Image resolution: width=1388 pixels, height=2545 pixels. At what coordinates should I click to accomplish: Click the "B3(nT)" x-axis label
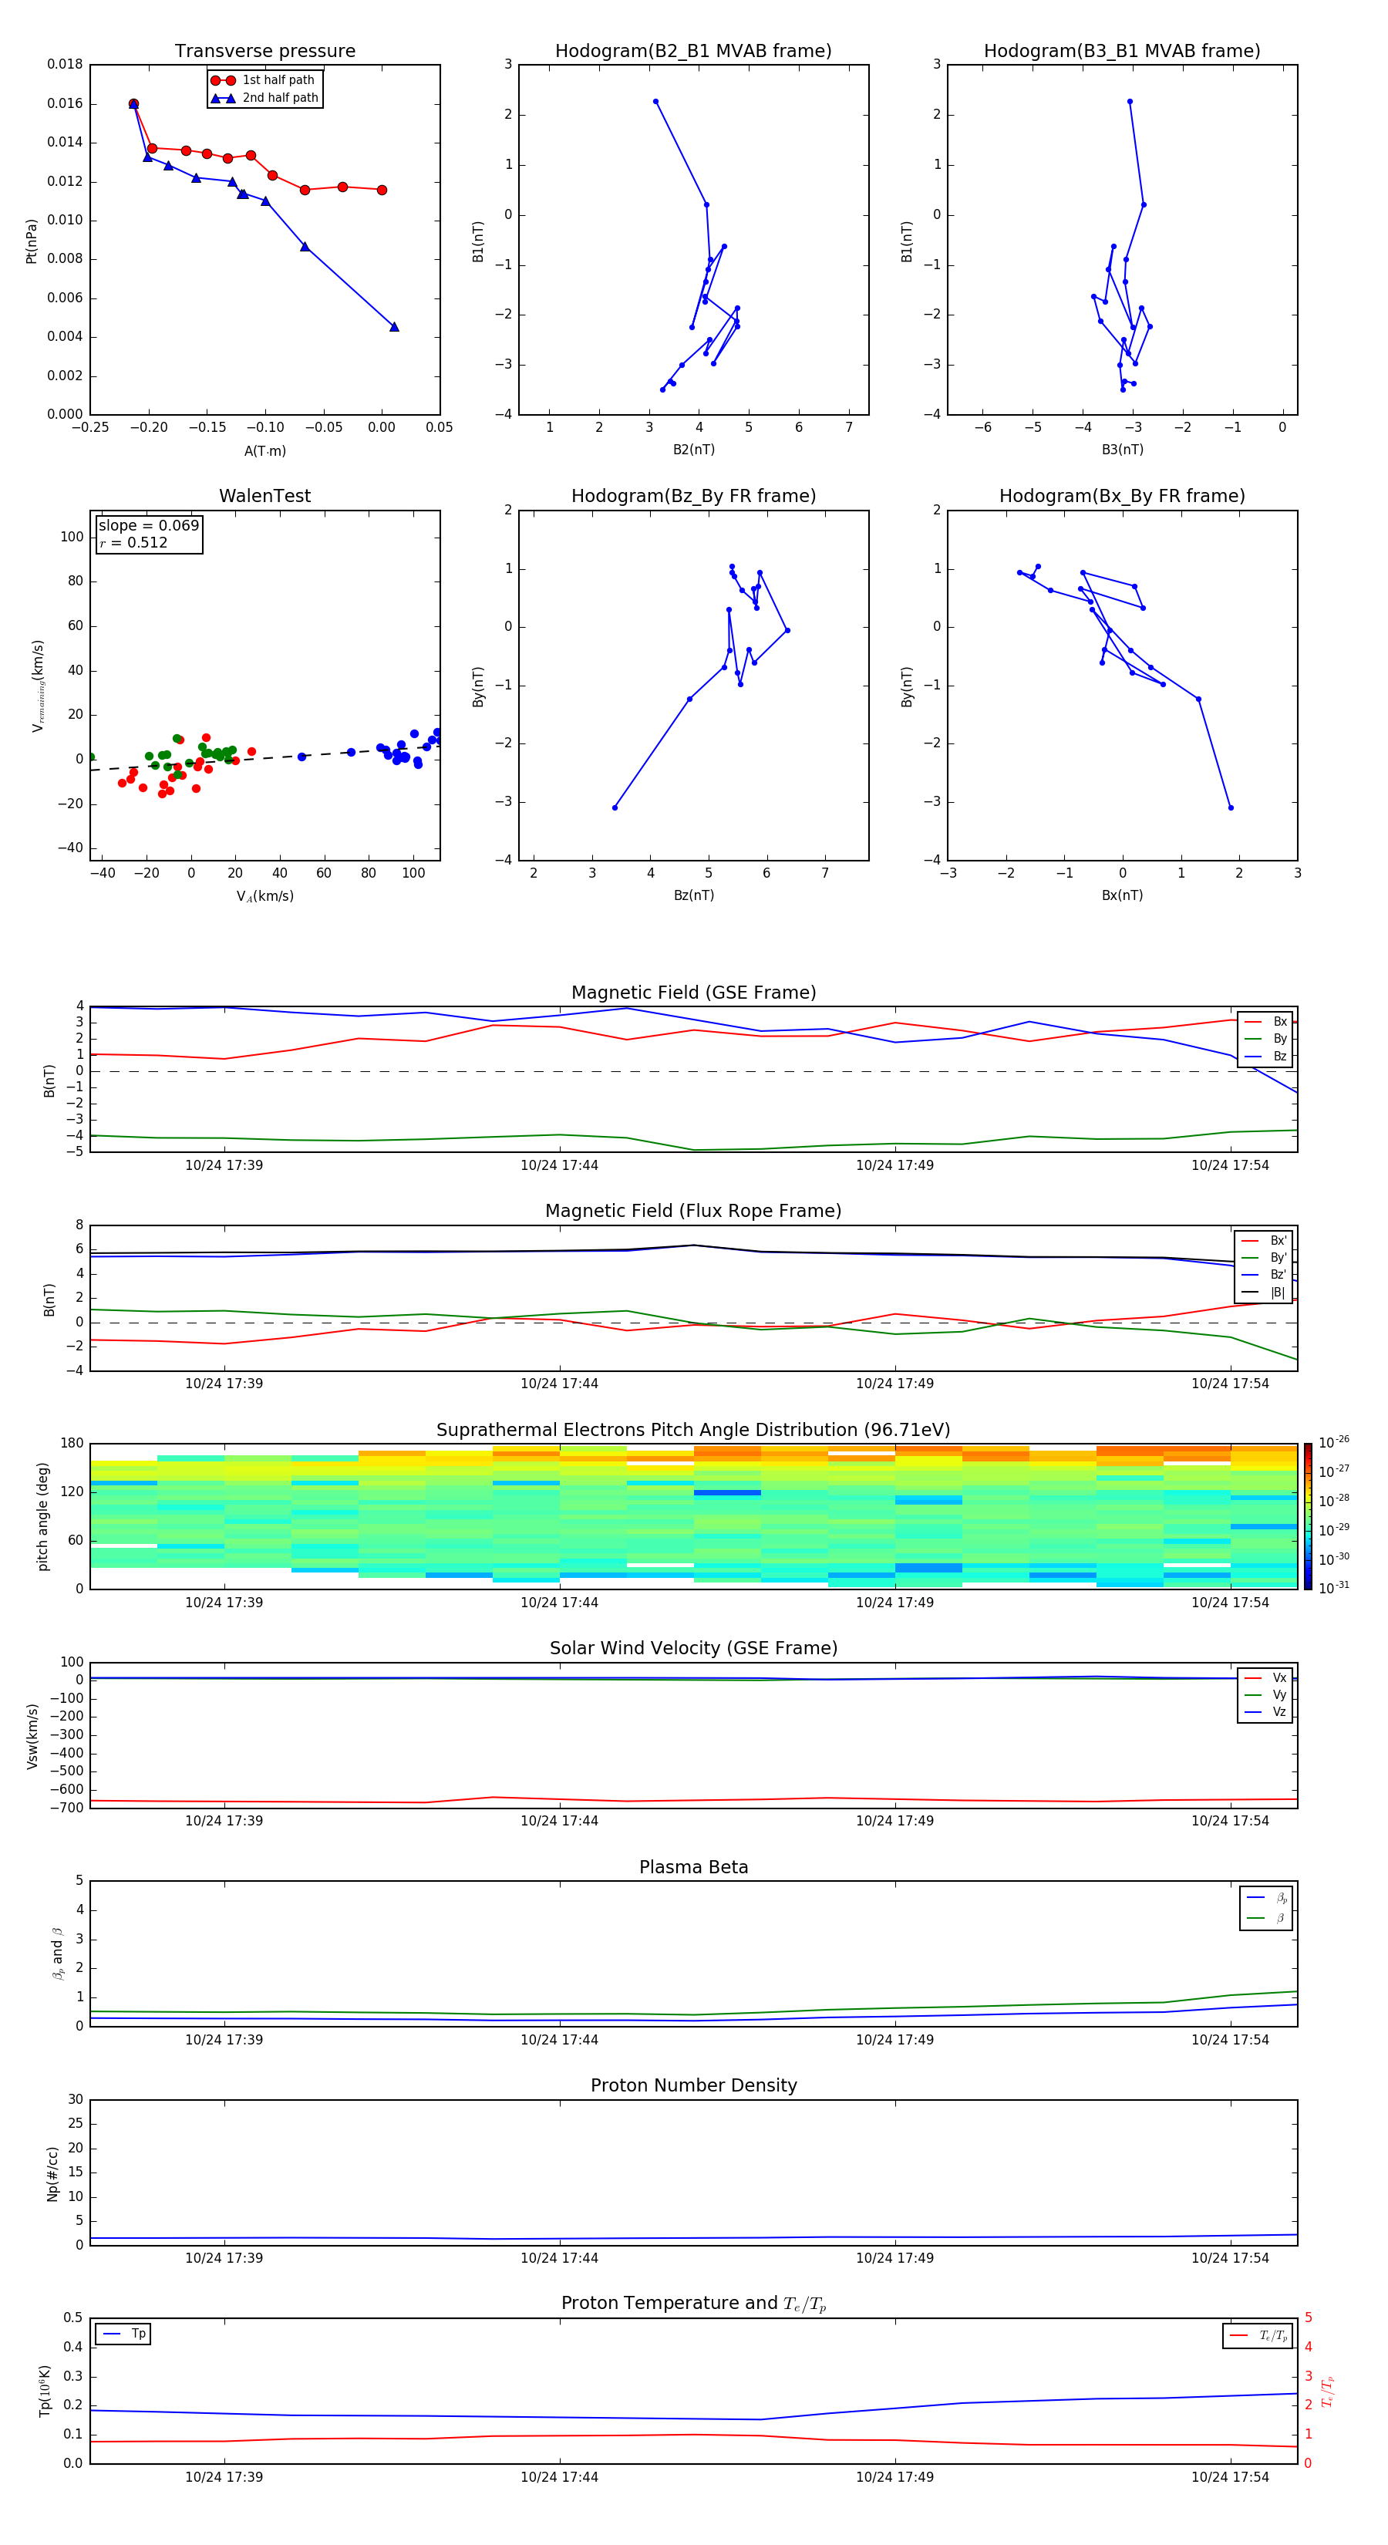click(x=1122, y=450)
